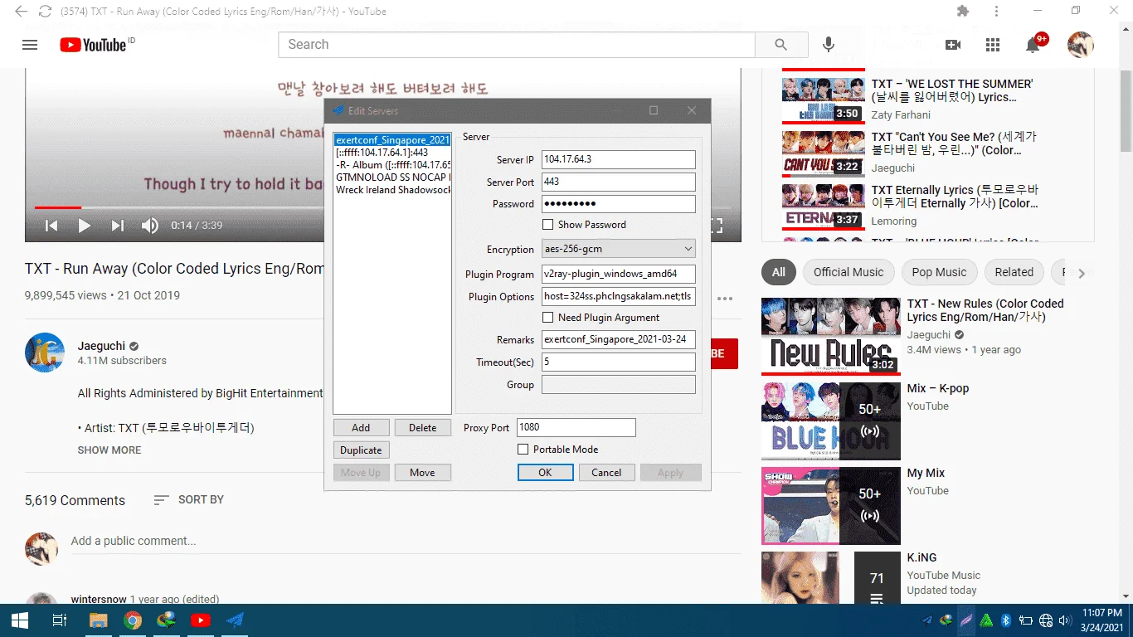Open the TXT New Rules video thumbnail
This screenshot has width=1133, height=637.
pos(831,335)
